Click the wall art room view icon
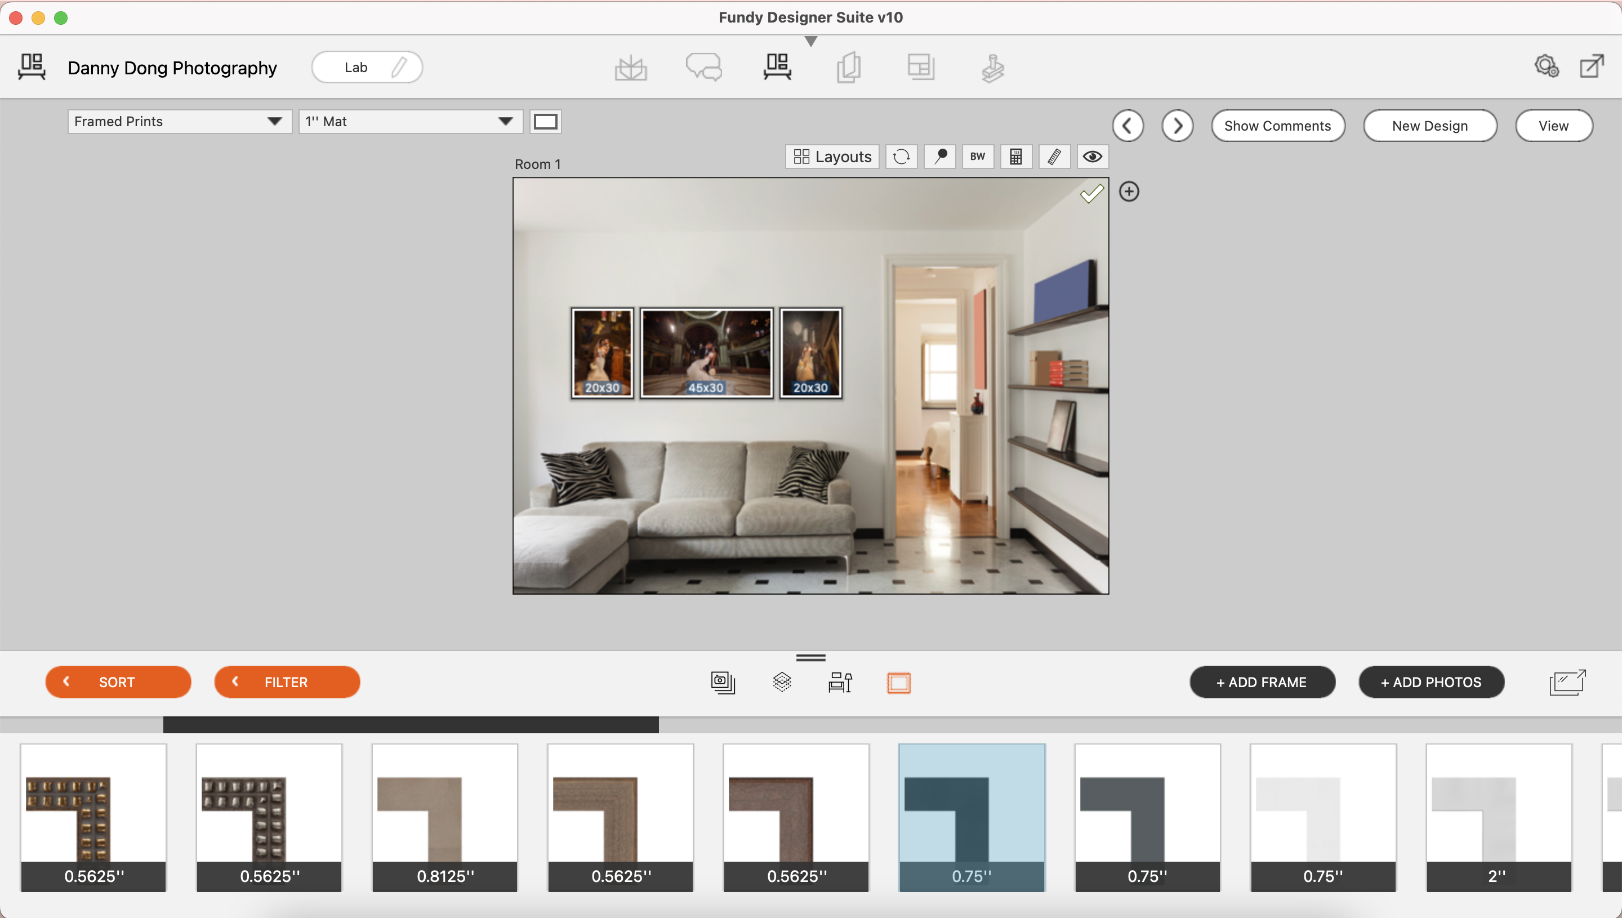 coord(777,67)
